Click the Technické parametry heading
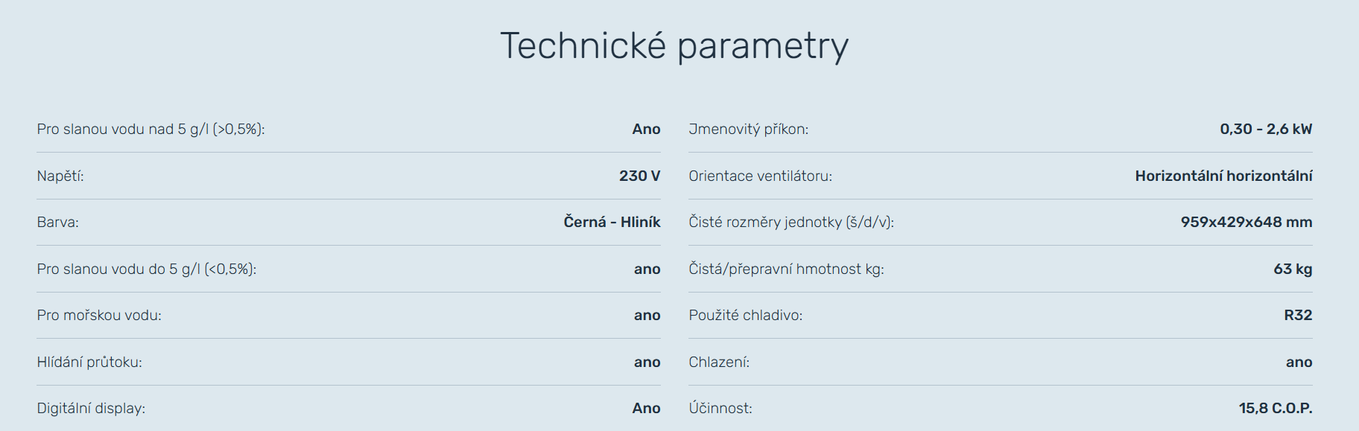The height and width of the screenshot is (431, 1359). [674, 46]
